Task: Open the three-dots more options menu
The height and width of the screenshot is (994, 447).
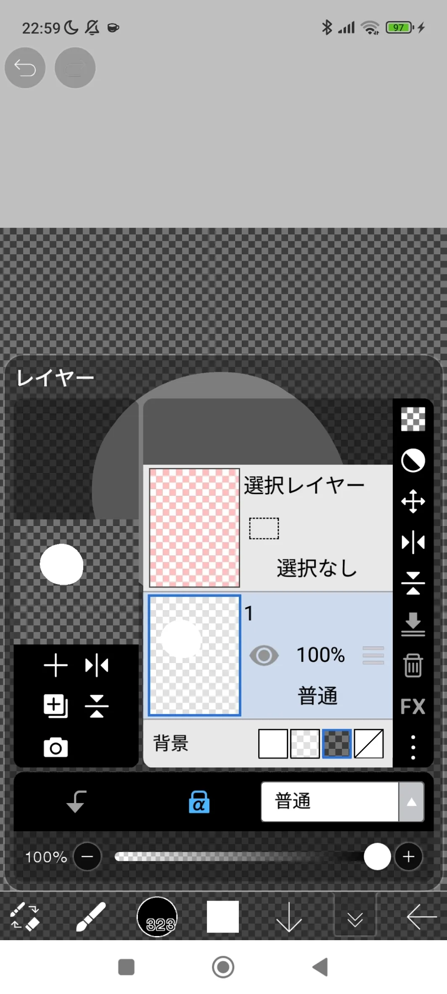Action: (x=413, y=747)
